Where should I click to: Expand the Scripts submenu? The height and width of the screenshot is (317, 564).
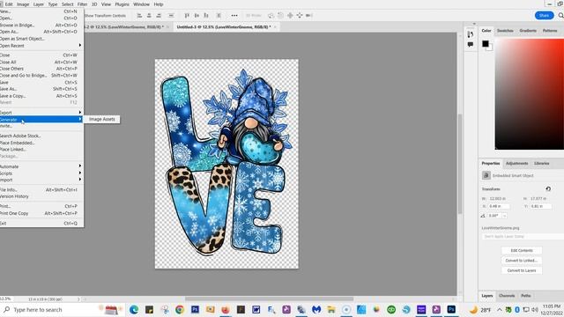pos(41,173)
